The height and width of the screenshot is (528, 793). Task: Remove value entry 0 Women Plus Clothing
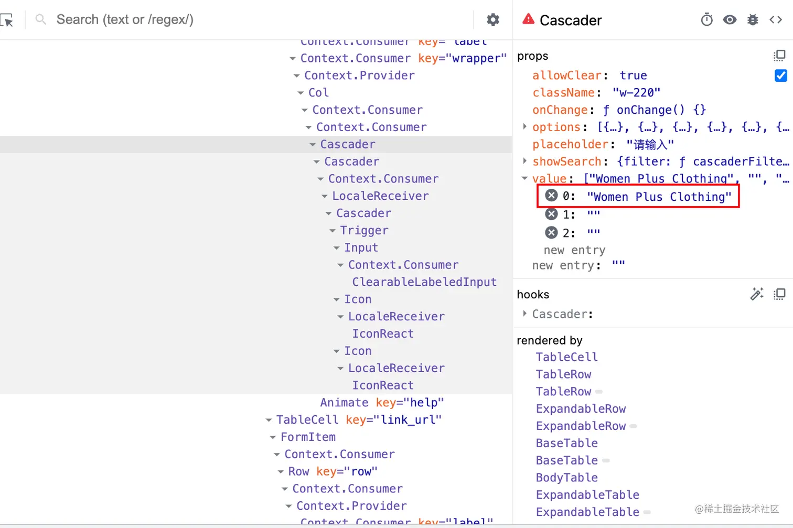pyautogui.click(x=551, y=196)
